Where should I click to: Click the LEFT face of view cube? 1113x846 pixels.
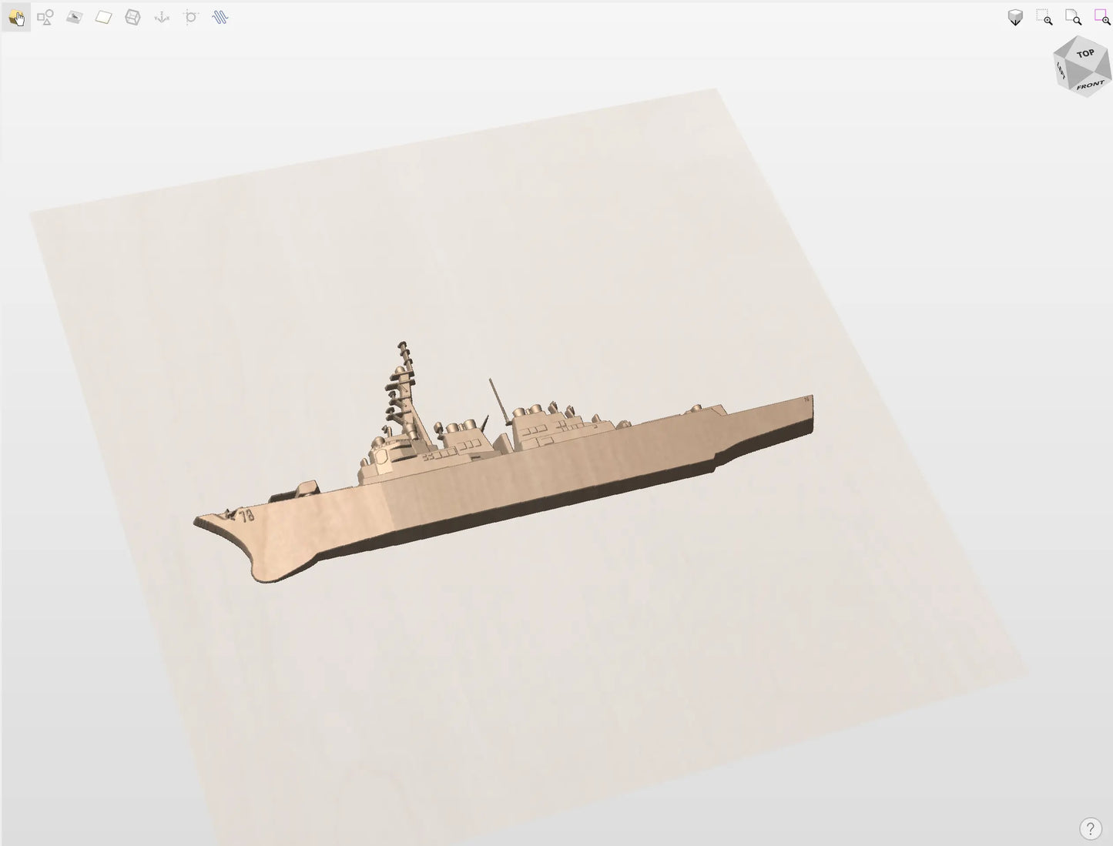click(x=1062, y=72)
